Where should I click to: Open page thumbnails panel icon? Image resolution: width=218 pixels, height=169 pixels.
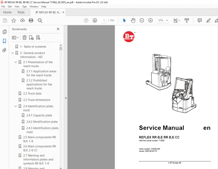(4, 32)
